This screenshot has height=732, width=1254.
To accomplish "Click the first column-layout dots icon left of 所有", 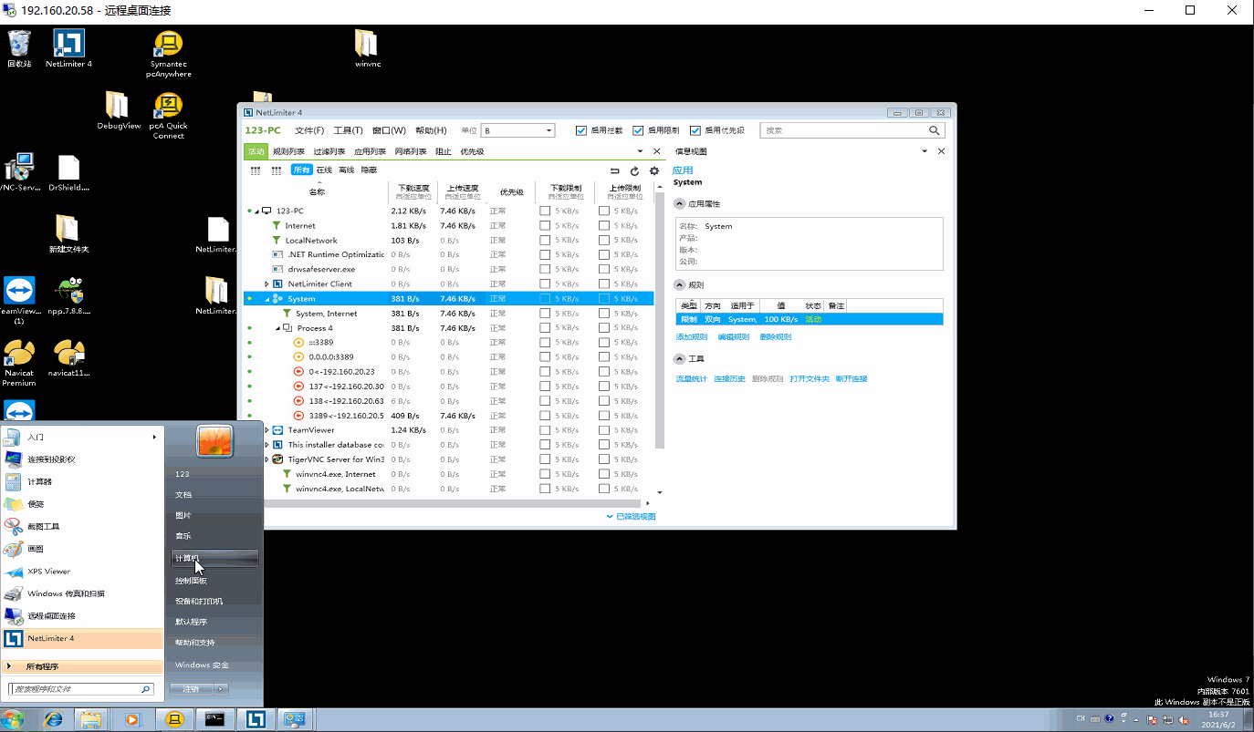I will pos(256,170).
